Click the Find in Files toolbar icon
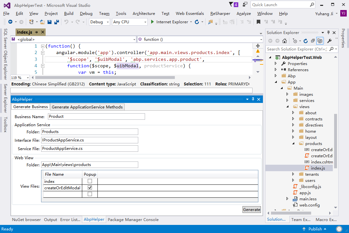 [x=210, y=22]
